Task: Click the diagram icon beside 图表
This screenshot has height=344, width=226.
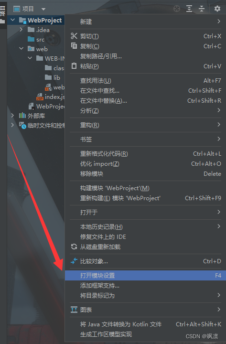Action: pos(74,310)
